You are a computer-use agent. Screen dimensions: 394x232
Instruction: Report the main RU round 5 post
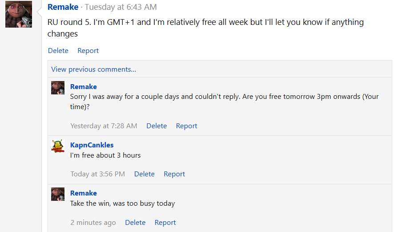click(88, 51)
